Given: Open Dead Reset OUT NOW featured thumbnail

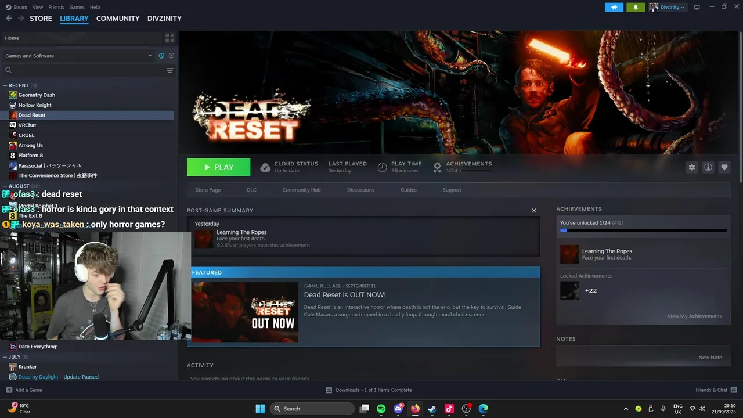Looking at the screenshot, I should pos(245,312).
